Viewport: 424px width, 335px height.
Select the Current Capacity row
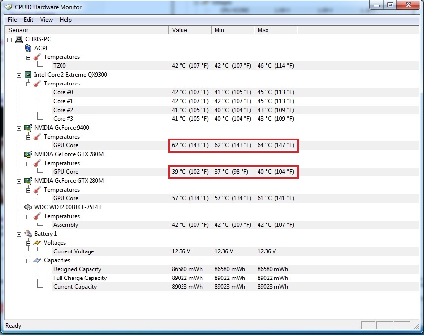click(x=235, y=287)
